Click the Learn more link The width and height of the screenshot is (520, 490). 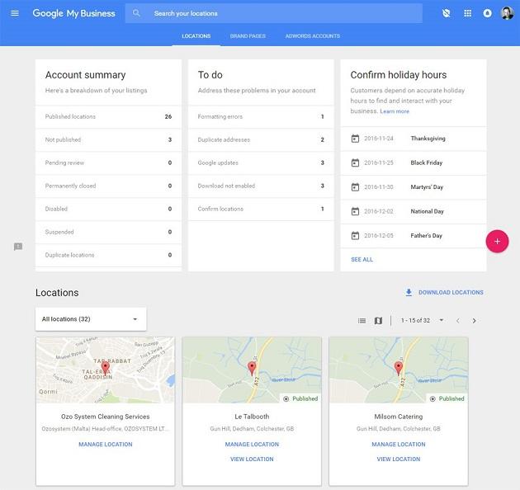click(x=395, y=111)
